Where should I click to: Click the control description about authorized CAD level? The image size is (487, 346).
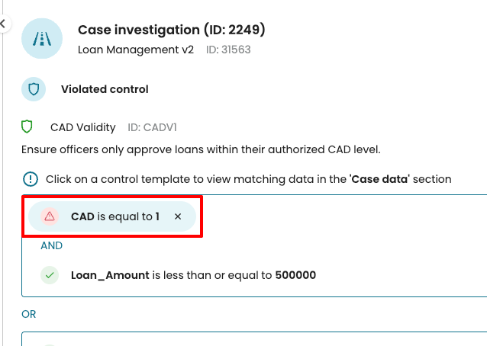[x=201, y=149]
